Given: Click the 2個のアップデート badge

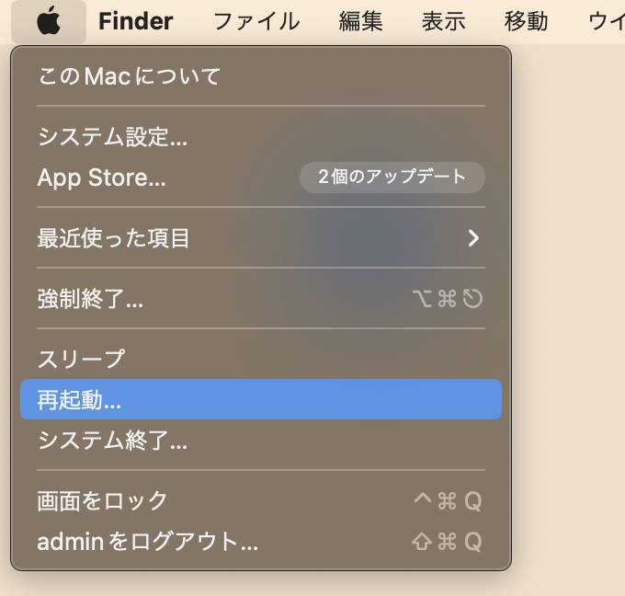Looking at the screenshot, I should [x=392, y=178].
